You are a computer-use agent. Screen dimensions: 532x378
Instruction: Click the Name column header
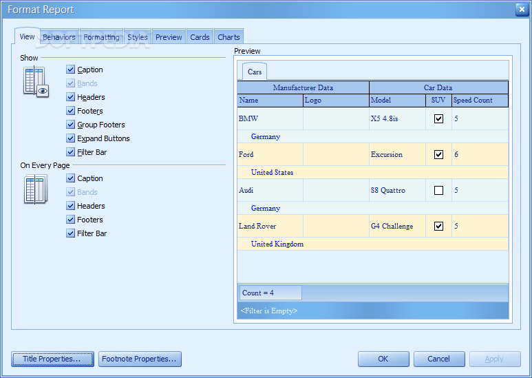[270, 100]
